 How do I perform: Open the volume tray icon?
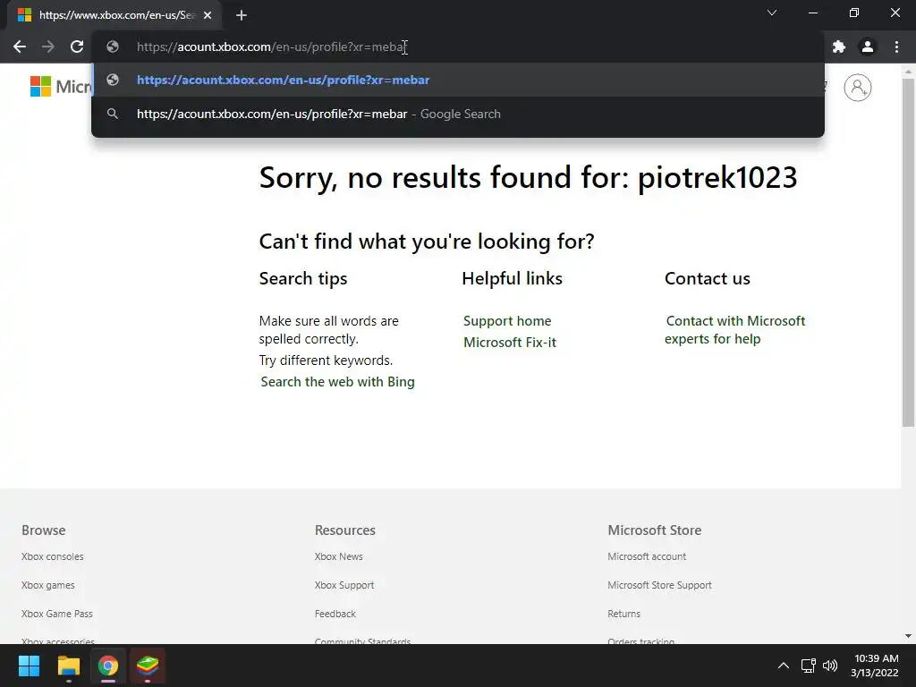(829, 666)
